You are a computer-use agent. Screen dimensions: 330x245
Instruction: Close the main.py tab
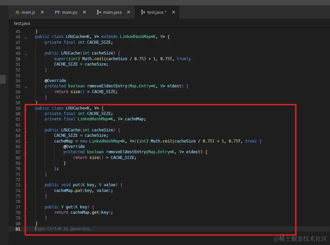(84, 12)
